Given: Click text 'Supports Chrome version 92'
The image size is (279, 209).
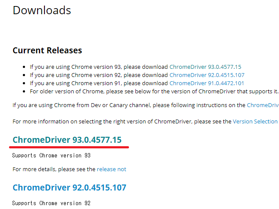Looking at the screenshot, I should pyautogui.click(x=51, y=203).
